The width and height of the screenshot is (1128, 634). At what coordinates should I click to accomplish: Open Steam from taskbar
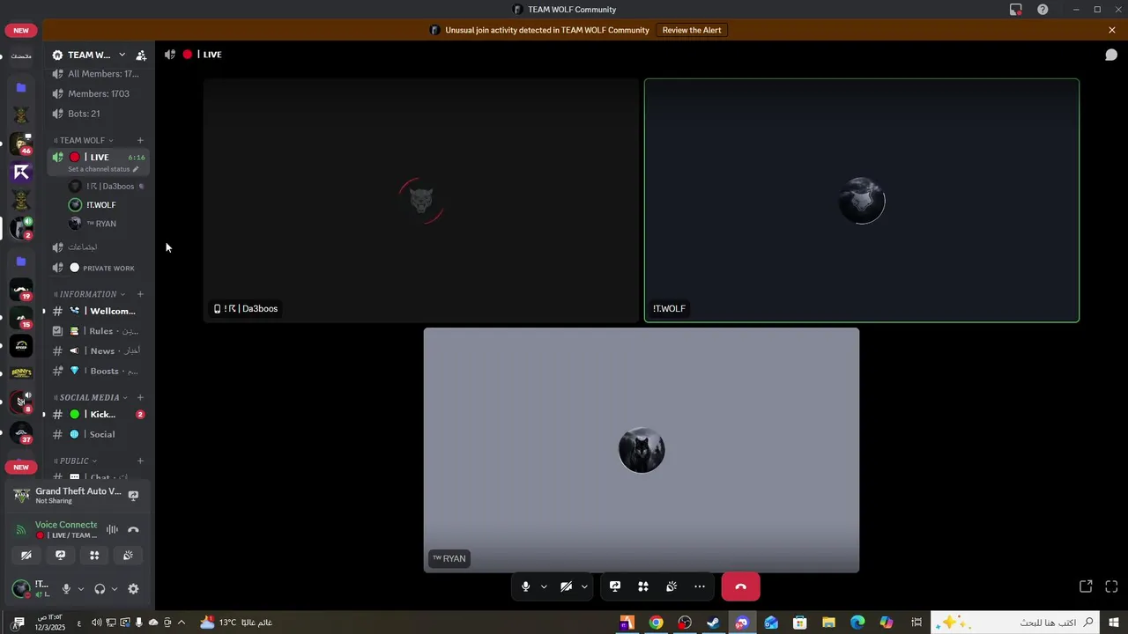(x=714, y=623)
